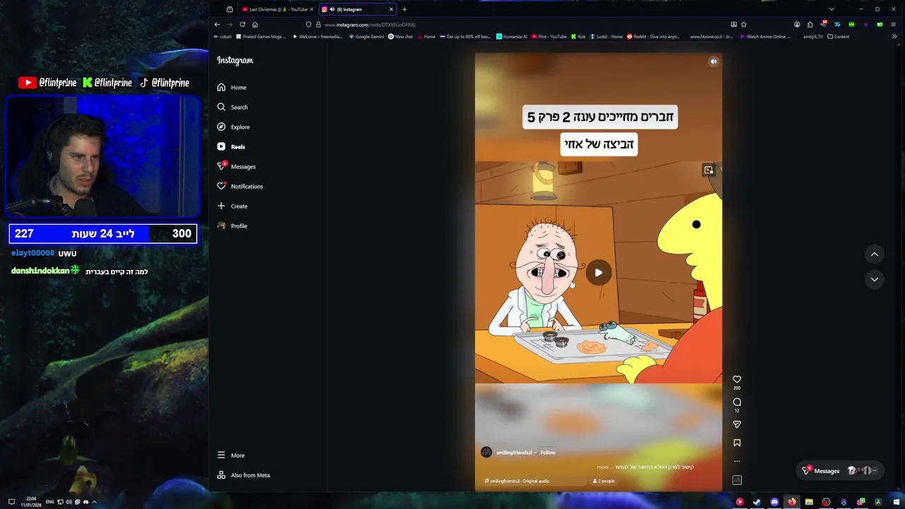Open the cobalt bookmark

(222, 37)
